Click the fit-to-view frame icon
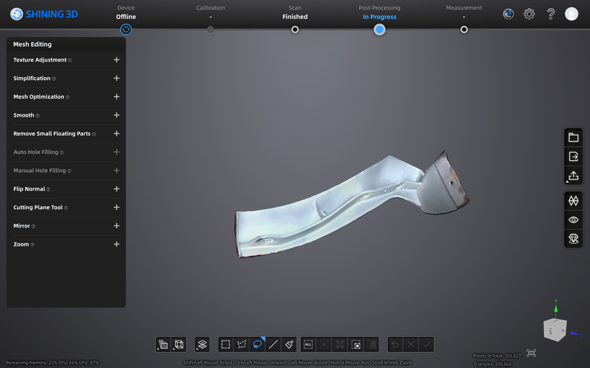The width and height of the screenshot is (590, 368). coord(531,353)
